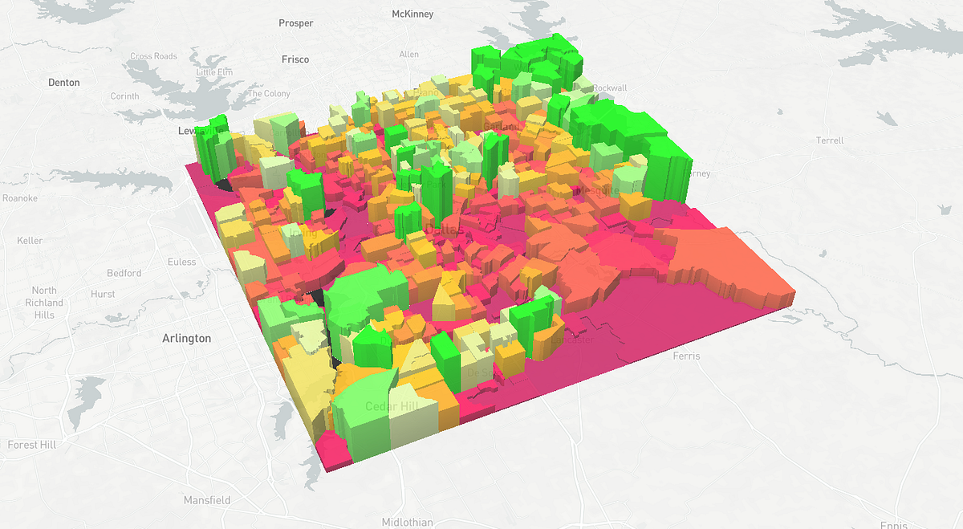Select the Midlothian map label

pos(407,523)
